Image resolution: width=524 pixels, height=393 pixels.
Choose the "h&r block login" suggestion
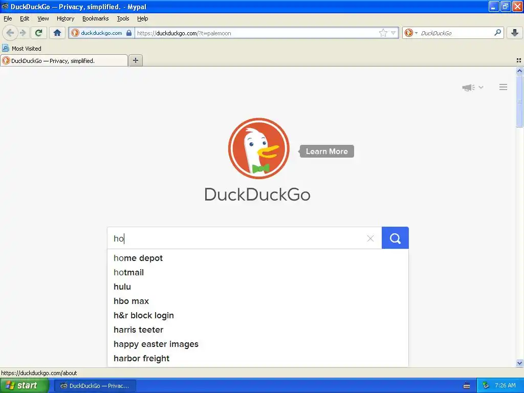coord(258,315)
